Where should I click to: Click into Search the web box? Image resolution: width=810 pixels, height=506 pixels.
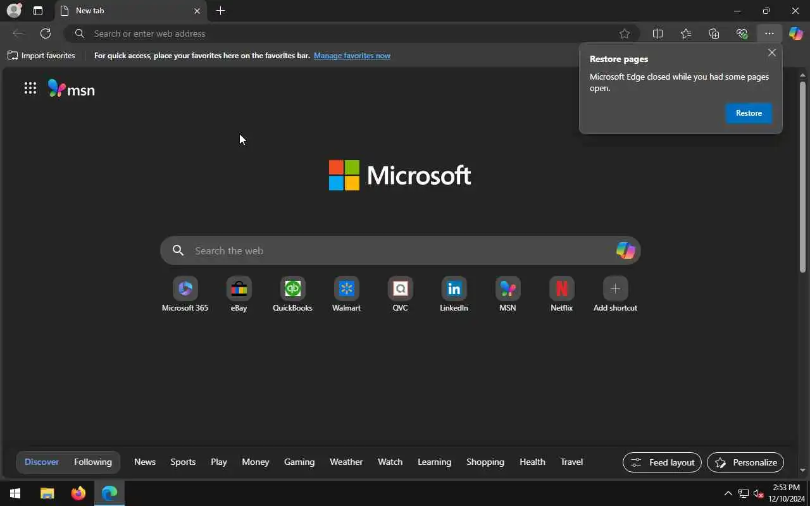[400, 250]
